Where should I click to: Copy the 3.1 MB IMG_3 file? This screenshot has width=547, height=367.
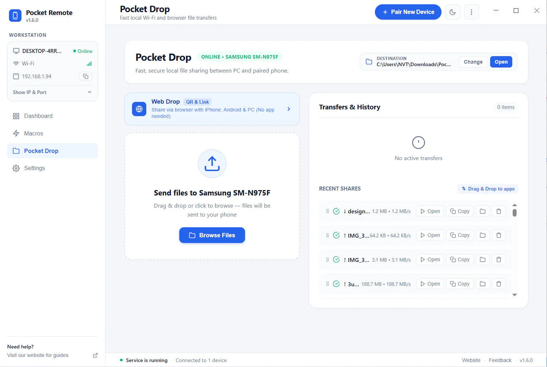[460, 259]
